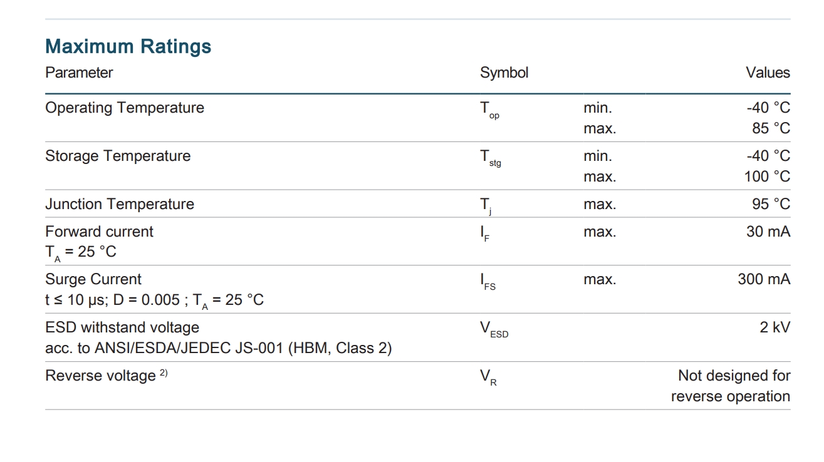Image resolution: width=824 pixels, height=462 pixels.
Task: Click the 85 °C operating max value
Action: [x=771, y=128]
